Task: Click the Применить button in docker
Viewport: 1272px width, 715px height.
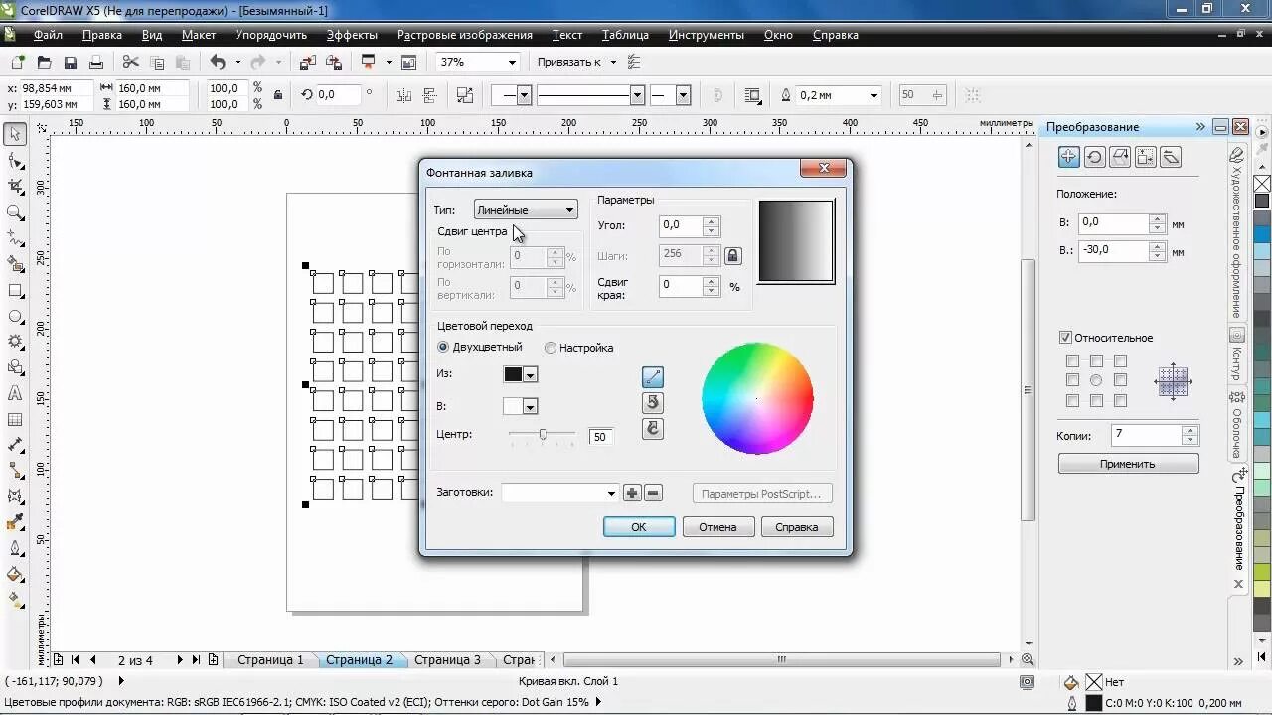Action: coord(1128,464)
